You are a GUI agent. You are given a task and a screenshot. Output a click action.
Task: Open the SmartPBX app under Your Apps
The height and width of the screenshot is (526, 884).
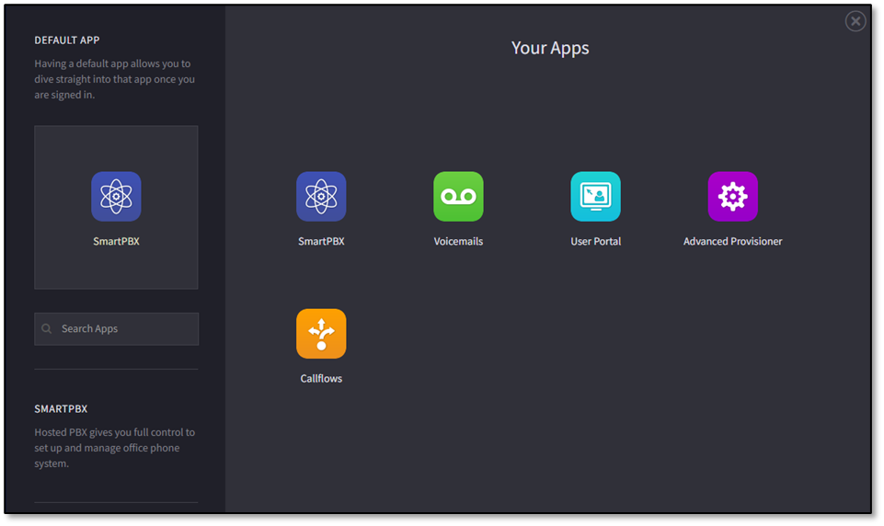coord(321,196)
